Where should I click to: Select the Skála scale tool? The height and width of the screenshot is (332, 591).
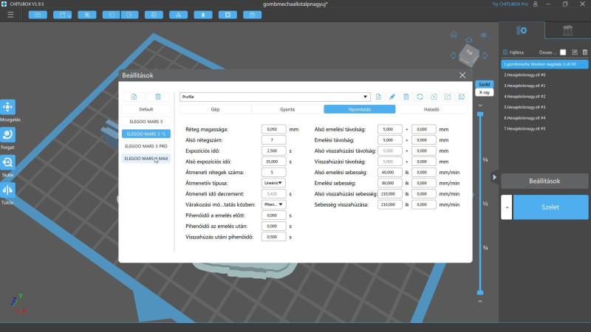click(7, 162)
